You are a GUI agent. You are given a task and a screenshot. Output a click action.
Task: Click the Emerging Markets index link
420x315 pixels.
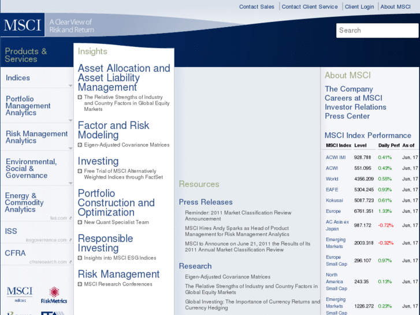click(x=336, y=243)
